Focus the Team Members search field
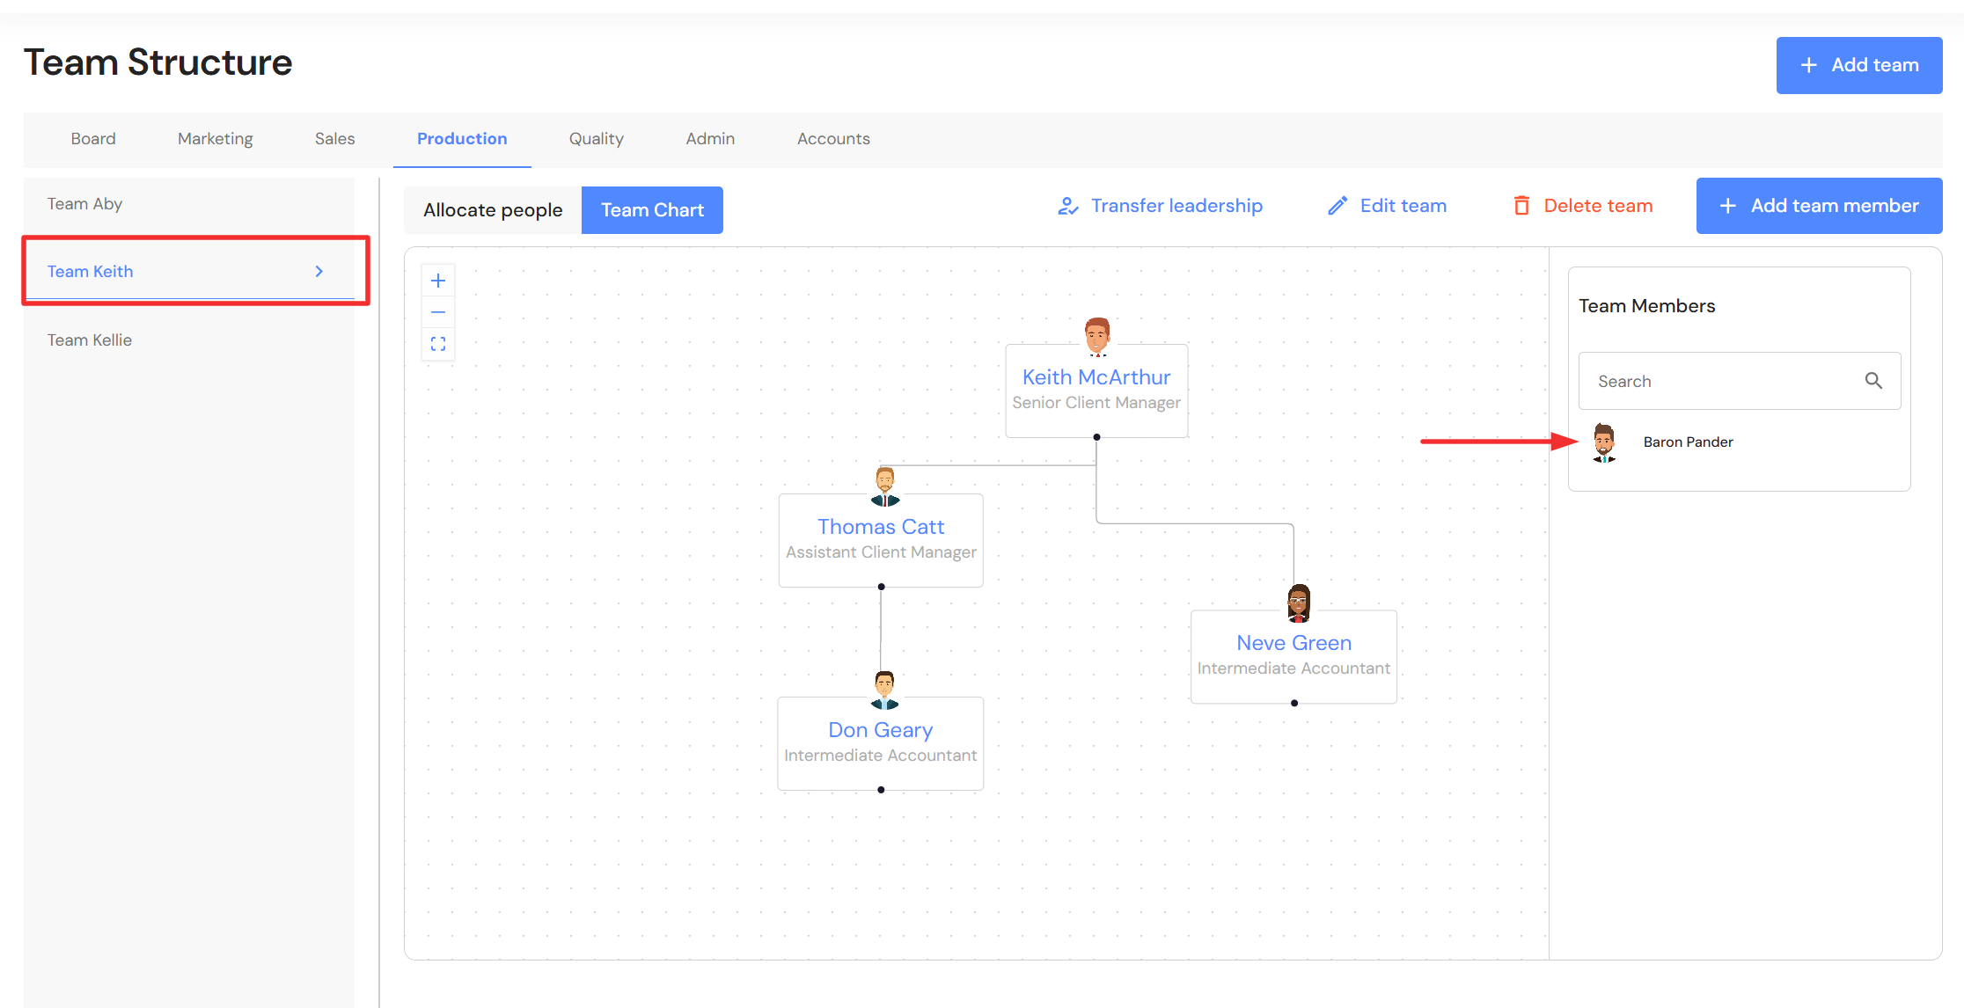 pyautogui.click(x=1720, y=381)
